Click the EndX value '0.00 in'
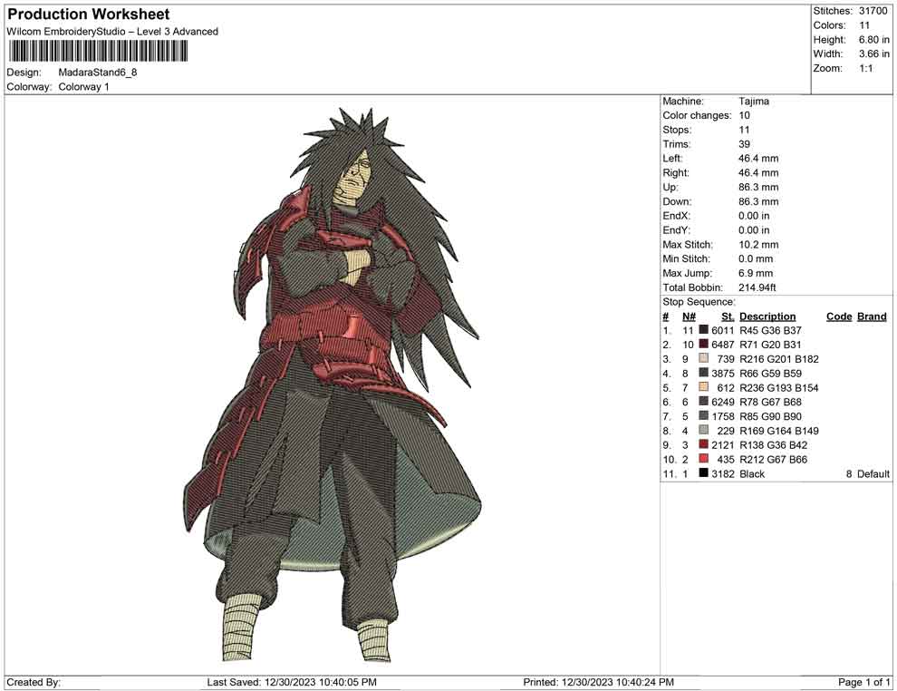The image size is (897, 691). [x=754, y=216]
